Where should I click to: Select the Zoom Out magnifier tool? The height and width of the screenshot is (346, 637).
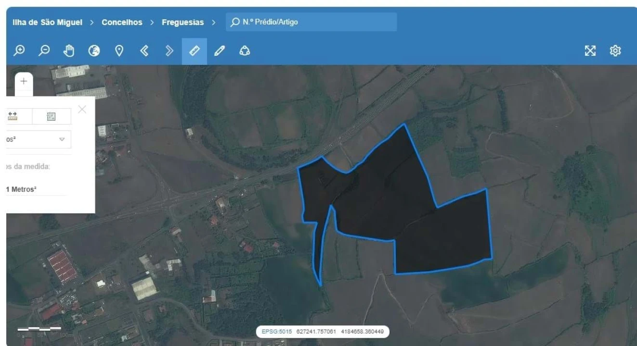44,50
